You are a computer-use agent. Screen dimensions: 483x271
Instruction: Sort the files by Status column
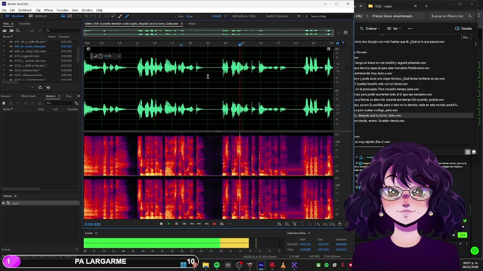[x=52, y=37]
